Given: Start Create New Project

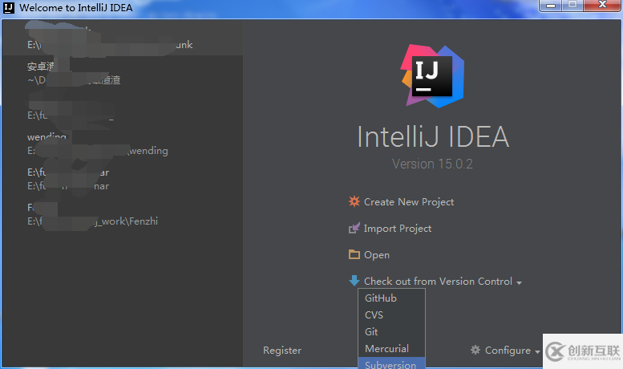Looking at the screenshot, I should 409,202.
